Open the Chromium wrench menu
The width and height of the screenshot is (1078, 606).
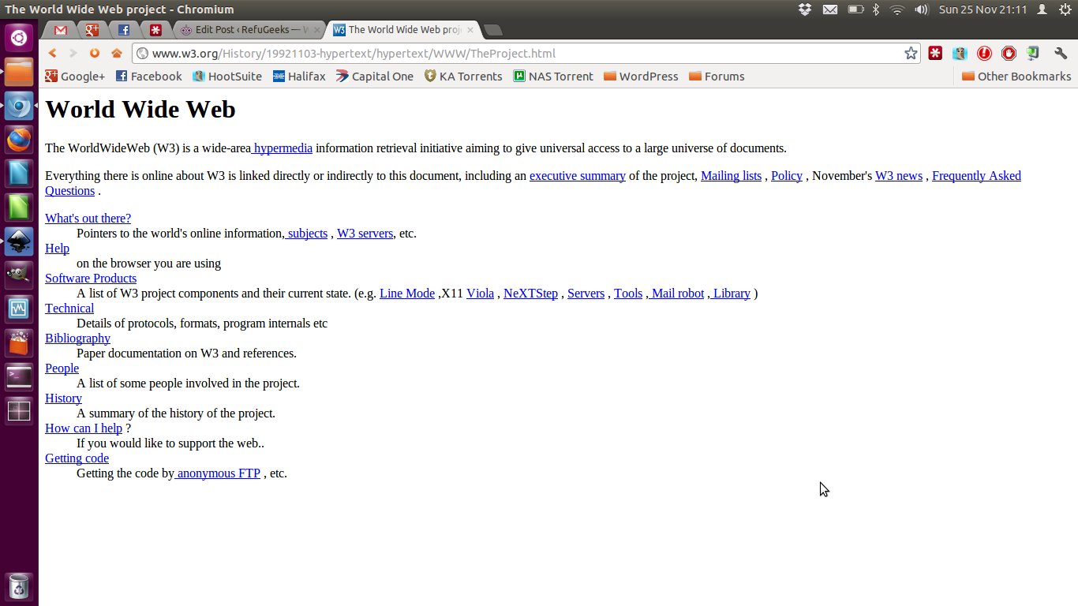coord(1061,54)
